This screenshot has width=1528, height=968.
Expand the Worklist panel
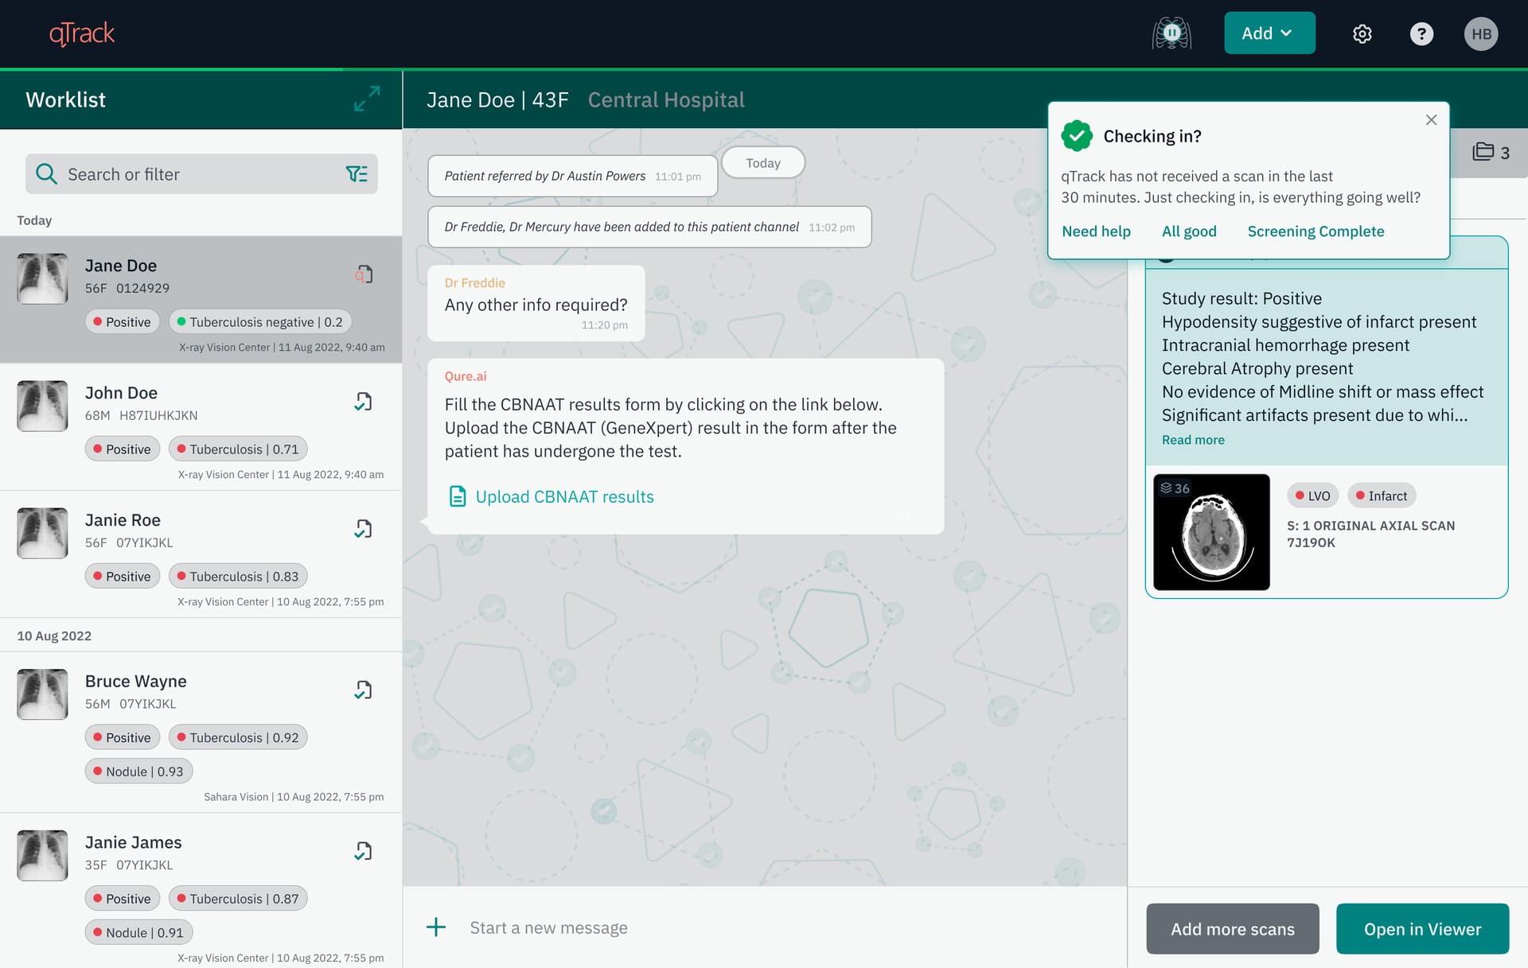367,99
